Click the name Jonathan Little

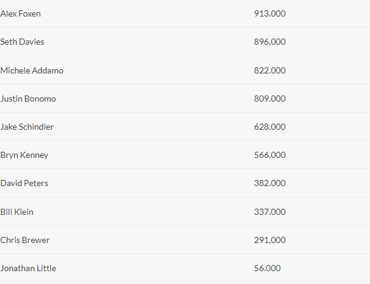click(28, 268)
